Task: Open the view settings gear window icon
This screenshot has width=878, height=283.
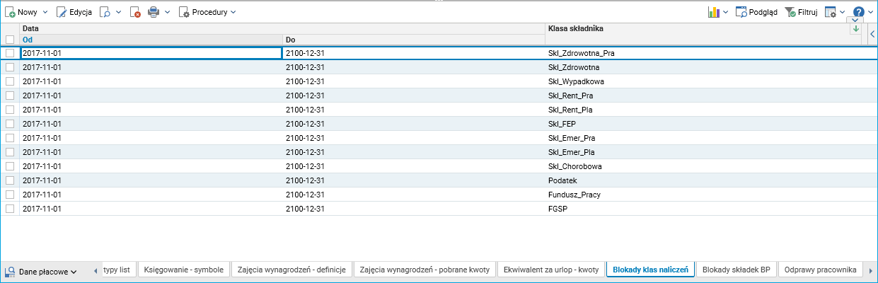Action: pyautogui.click(x=831, y=12)
